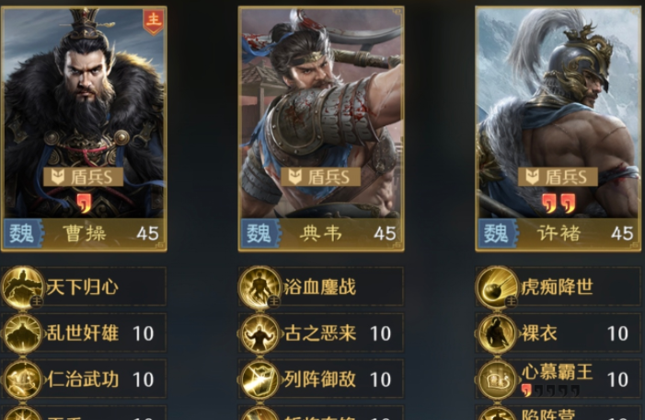
Task: Select the 主 commander badge on Cao Cao
Action: click(154, 21)
